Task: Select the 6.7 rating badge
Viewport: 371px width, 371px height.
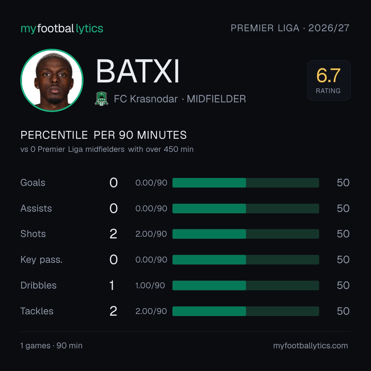Action: point(329,80)
